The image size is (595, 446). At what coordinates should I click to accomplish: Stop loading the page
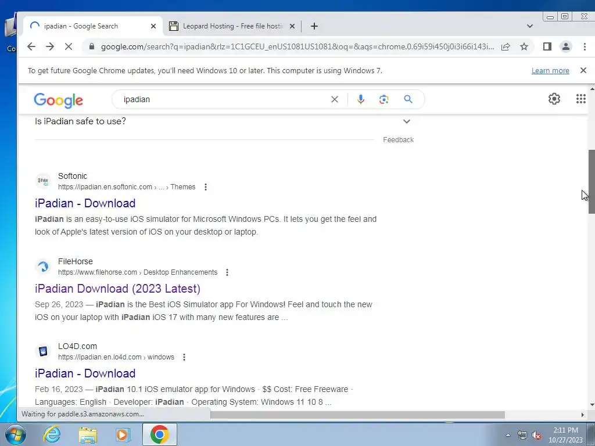(x=69, y=46)
